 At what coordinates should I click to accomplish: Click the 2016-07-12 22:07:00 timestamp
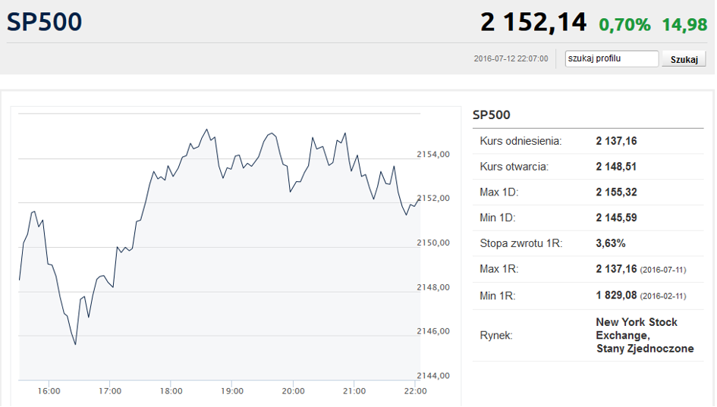point(511,58)
